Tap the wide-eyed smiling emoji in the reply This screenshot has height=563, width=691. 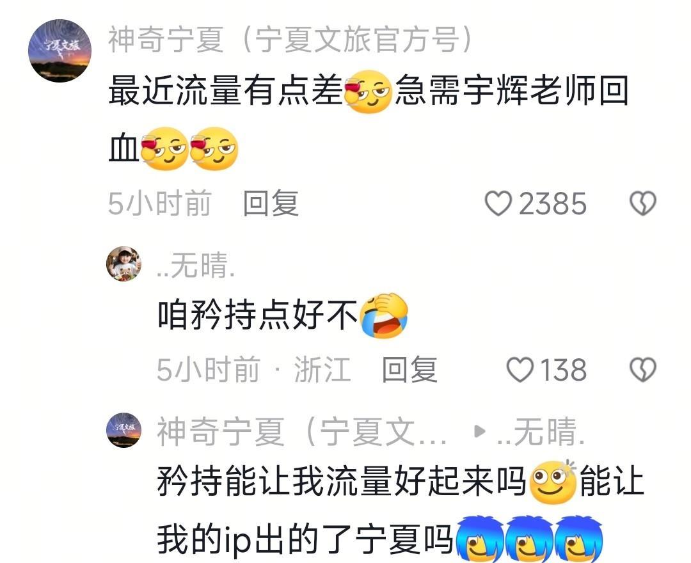pyautogui.click(x=554, y=482)
